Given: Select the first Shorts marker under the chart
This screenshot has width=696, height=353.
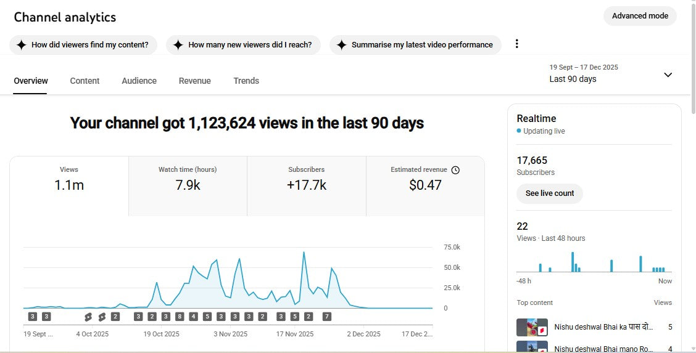Looking at the screenshot, I should pyautogui.click(x=88, y=317).
